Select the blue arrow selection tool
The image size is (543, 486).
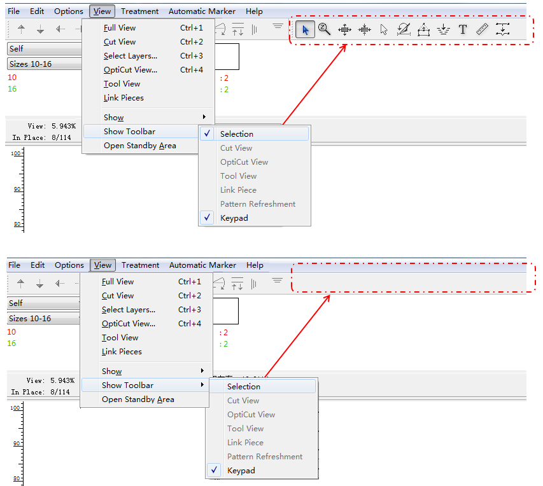(x=305, y=29)
